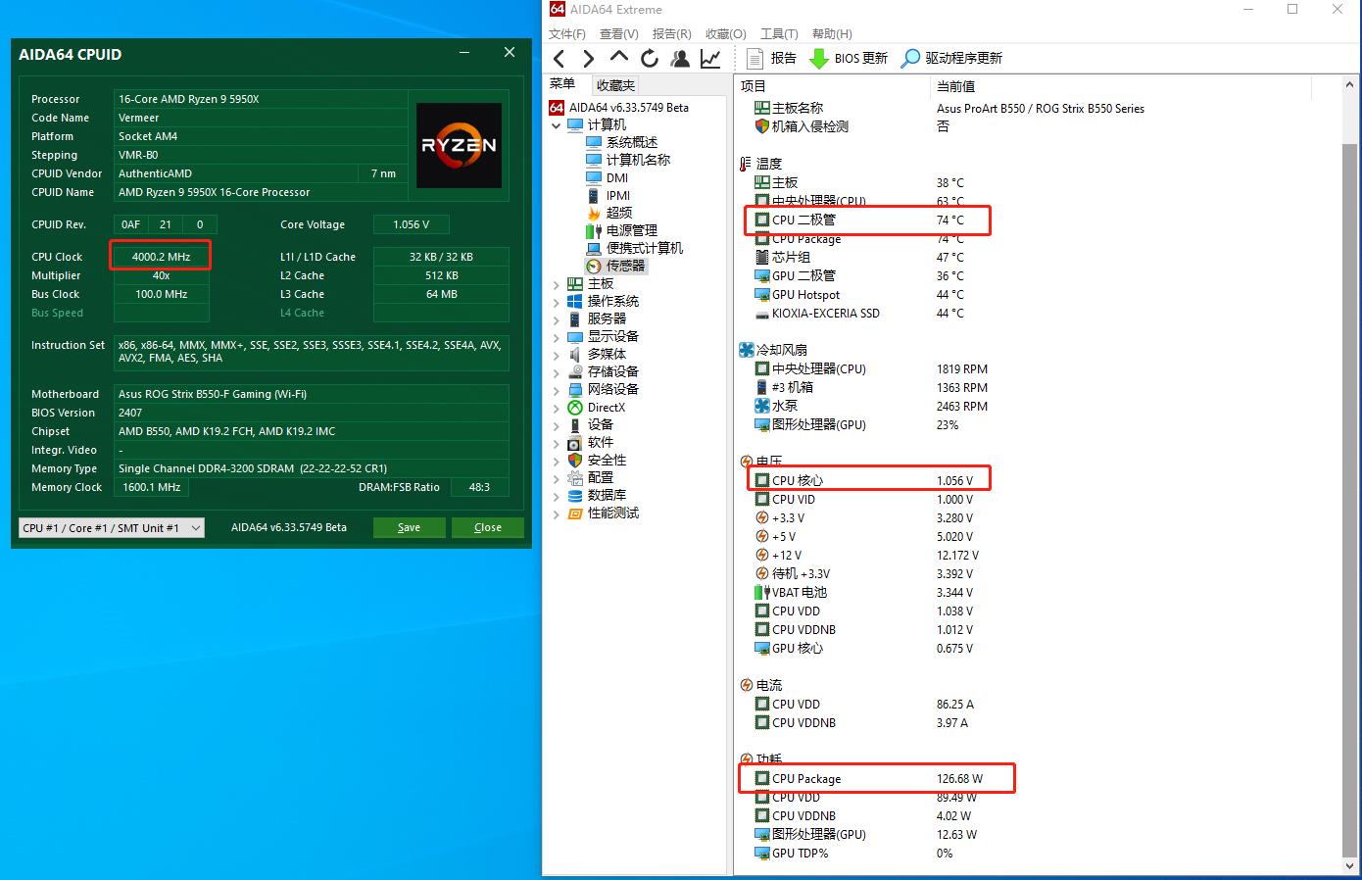1362x880 pixels.
Task: Select the 配置 tree item
Action: 591,477
